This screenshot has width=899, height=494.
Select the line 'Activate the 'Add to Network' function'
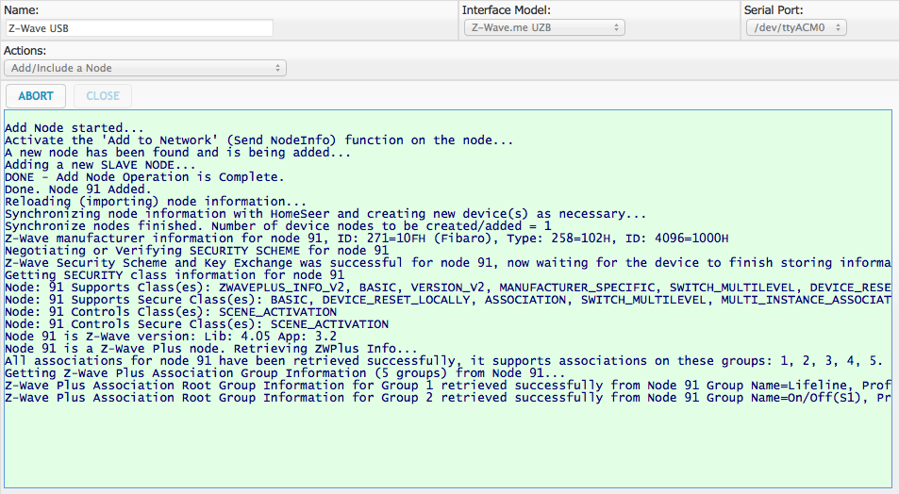259,140
